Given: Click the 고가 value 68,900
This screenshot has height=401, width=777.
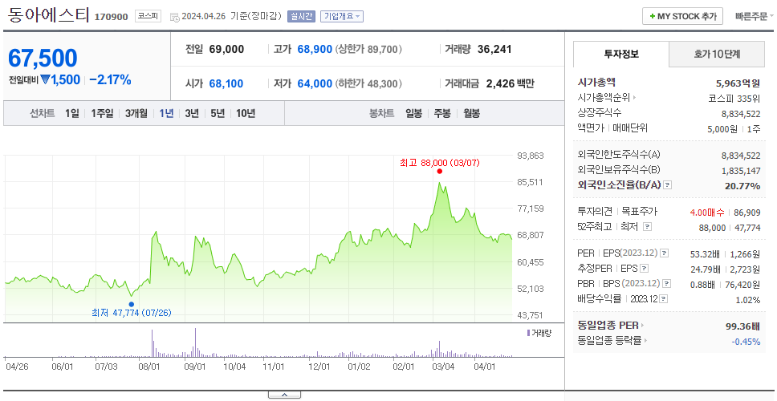Looking at the screenshot, I should (x=315, y=49).
